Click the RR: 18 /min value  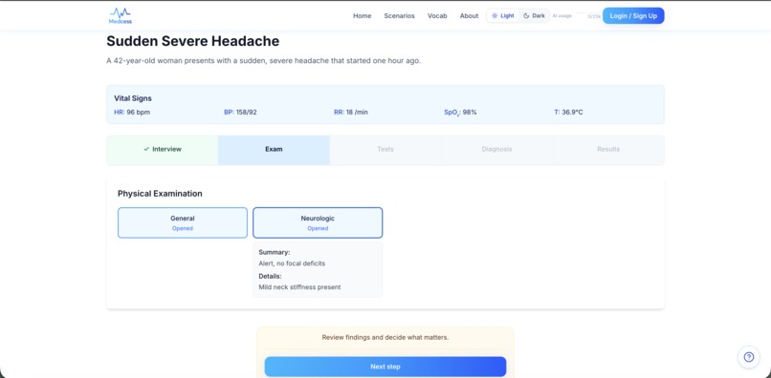[351, 113]
